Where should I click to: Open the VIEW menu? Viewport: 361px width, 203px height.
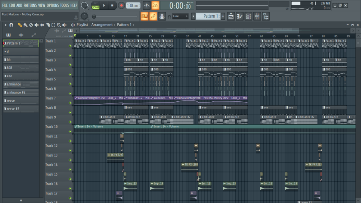(42, 5)
